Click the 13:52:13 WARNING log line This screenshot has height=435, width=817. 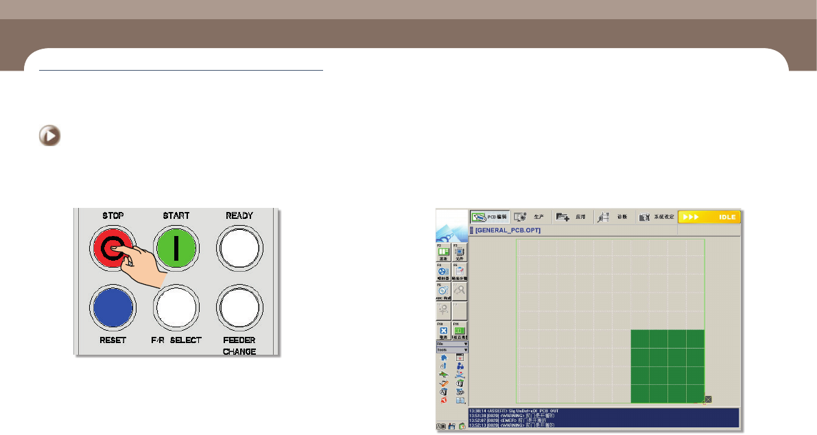(x=512, y=425)
